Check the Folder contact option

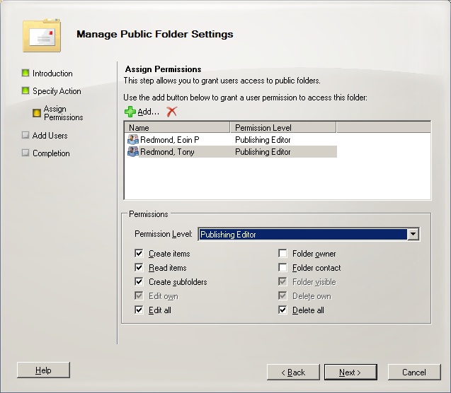coord(282,268)
